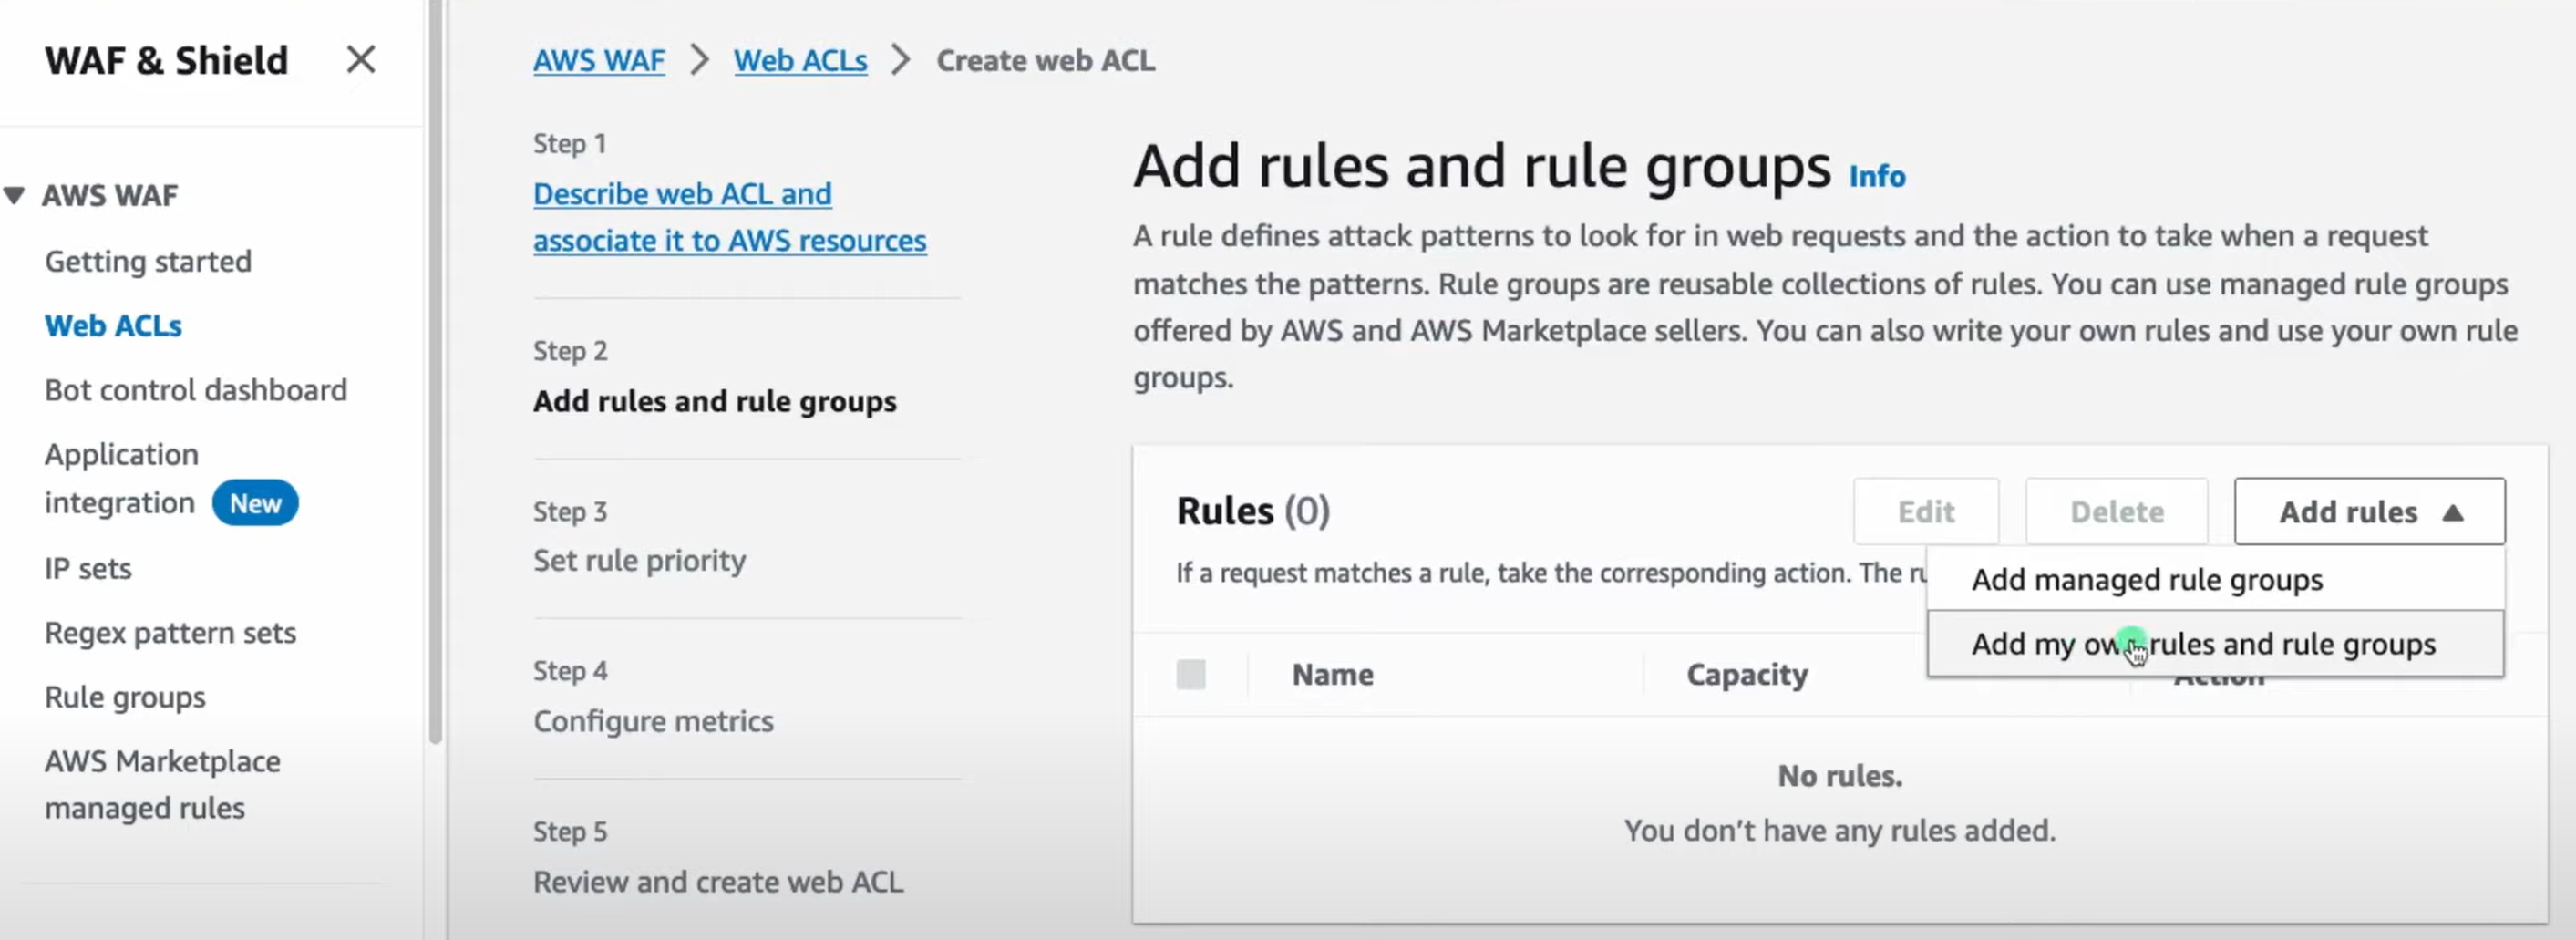
Task: Open Getting started in sidebar
Action: tap(148, 261)
